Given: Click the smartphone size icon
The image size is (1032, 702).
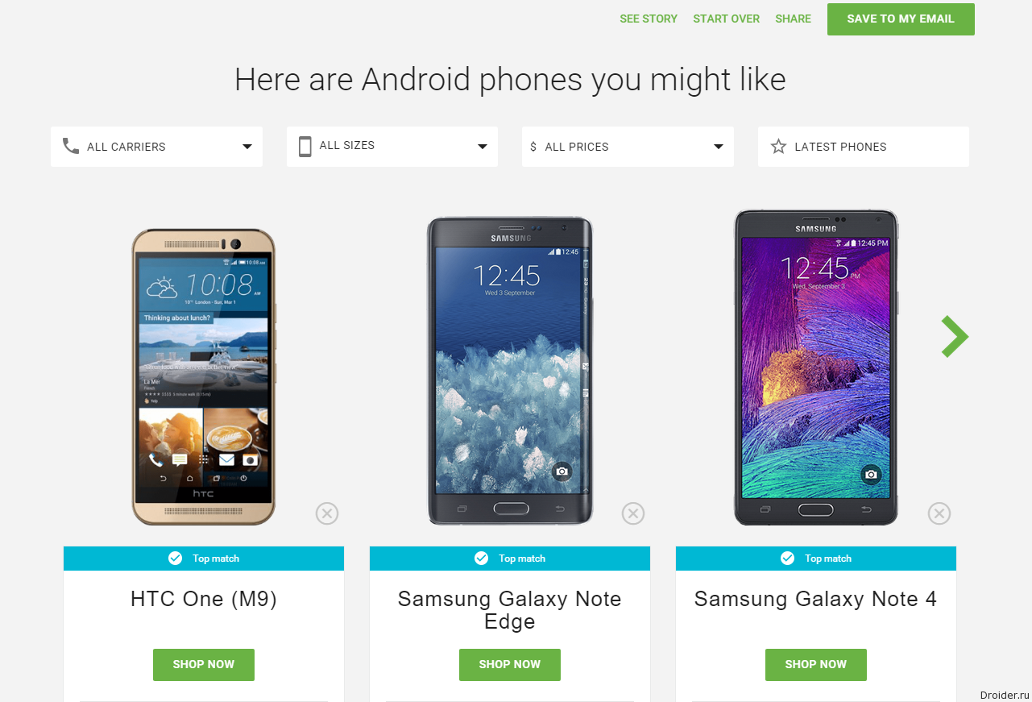Looking at the screenshot, I should [305, 146].
